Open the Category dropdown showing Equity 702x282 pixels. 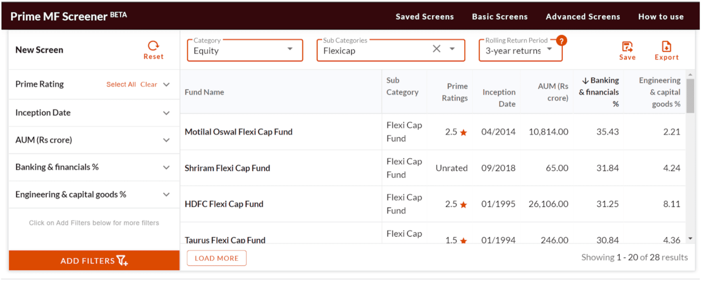(245, 50)
